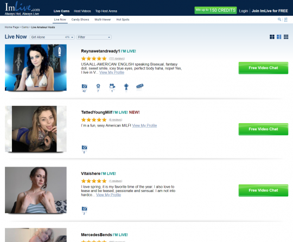The image size is (293, 242).
Task: Click the Login link
Action: click(x=244, y=11)
